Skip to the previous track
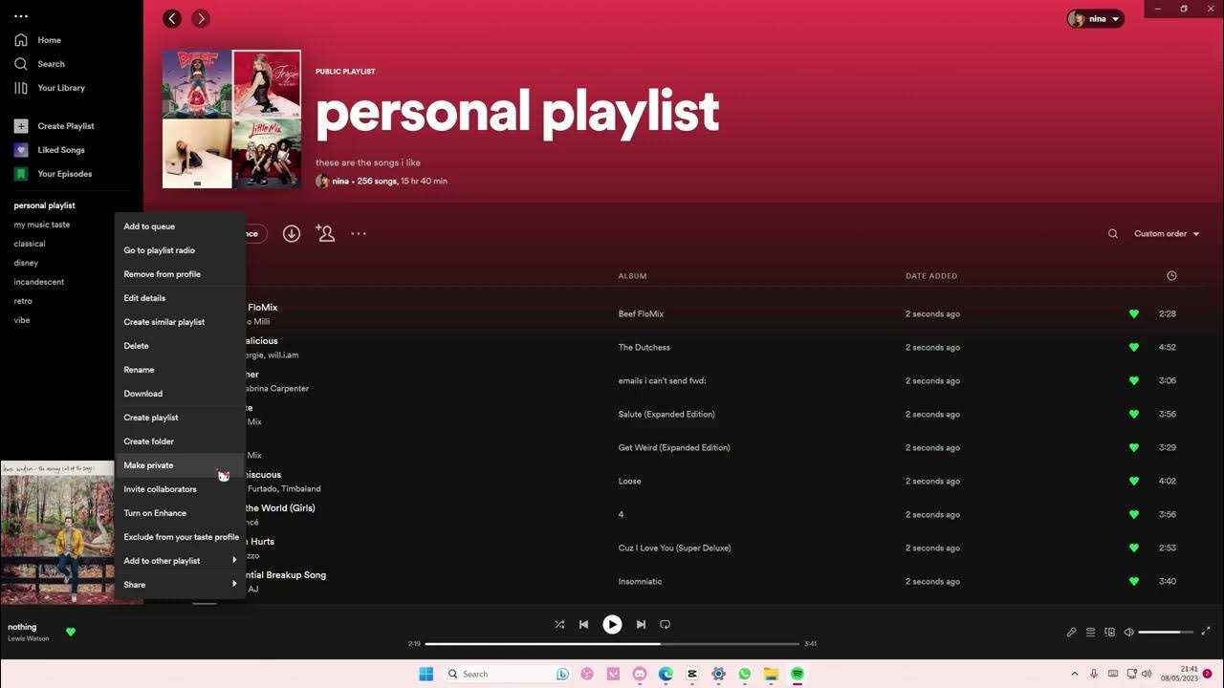Screen dimensions: 1224x688 click(x=583, y=624)
